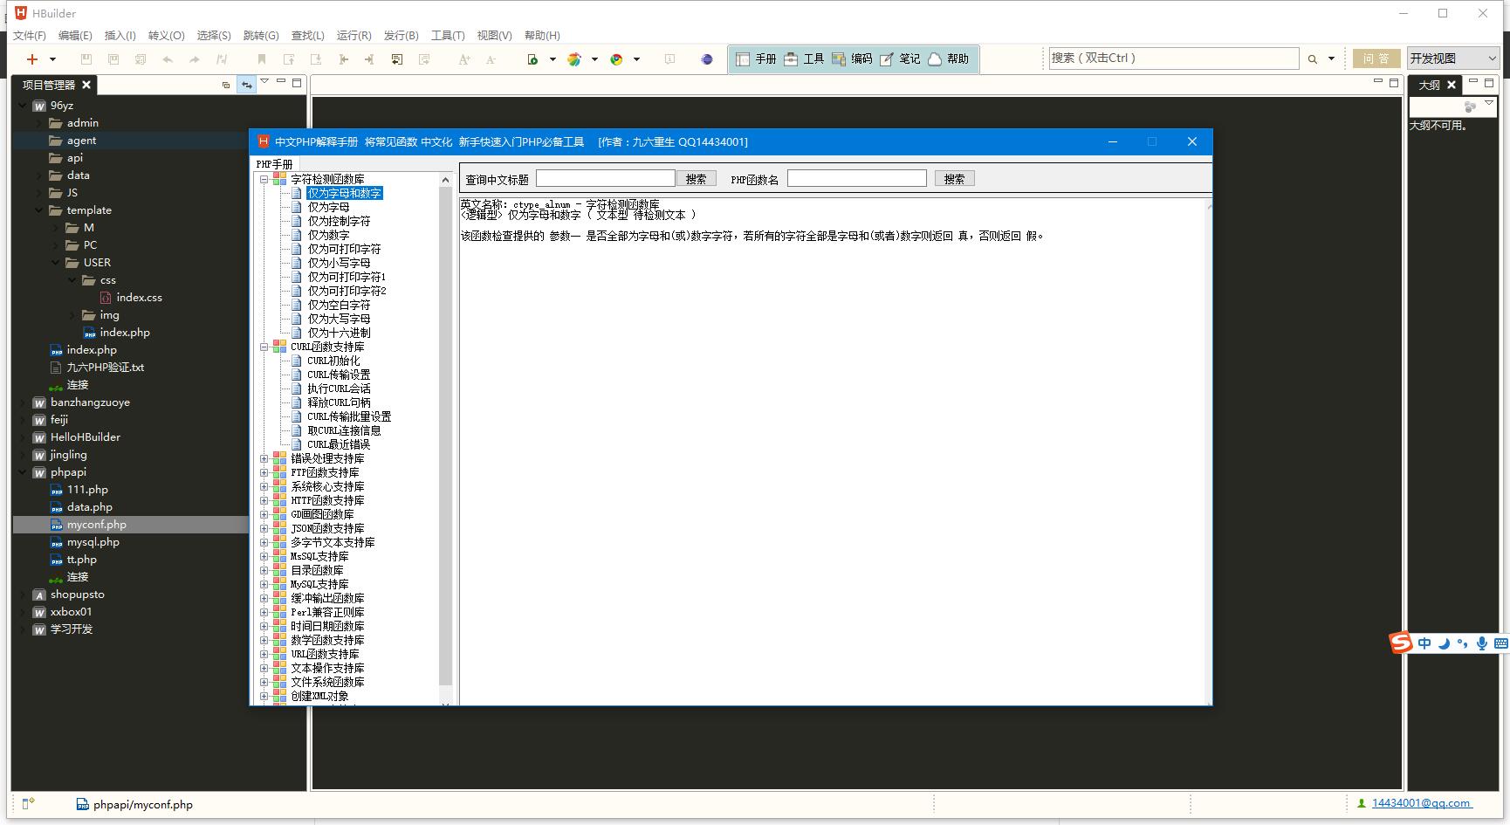This screenshot has width=1510, height=825.
Task: Expand MySQL支持库 in PHP manual tree
Action: [264, 584]
